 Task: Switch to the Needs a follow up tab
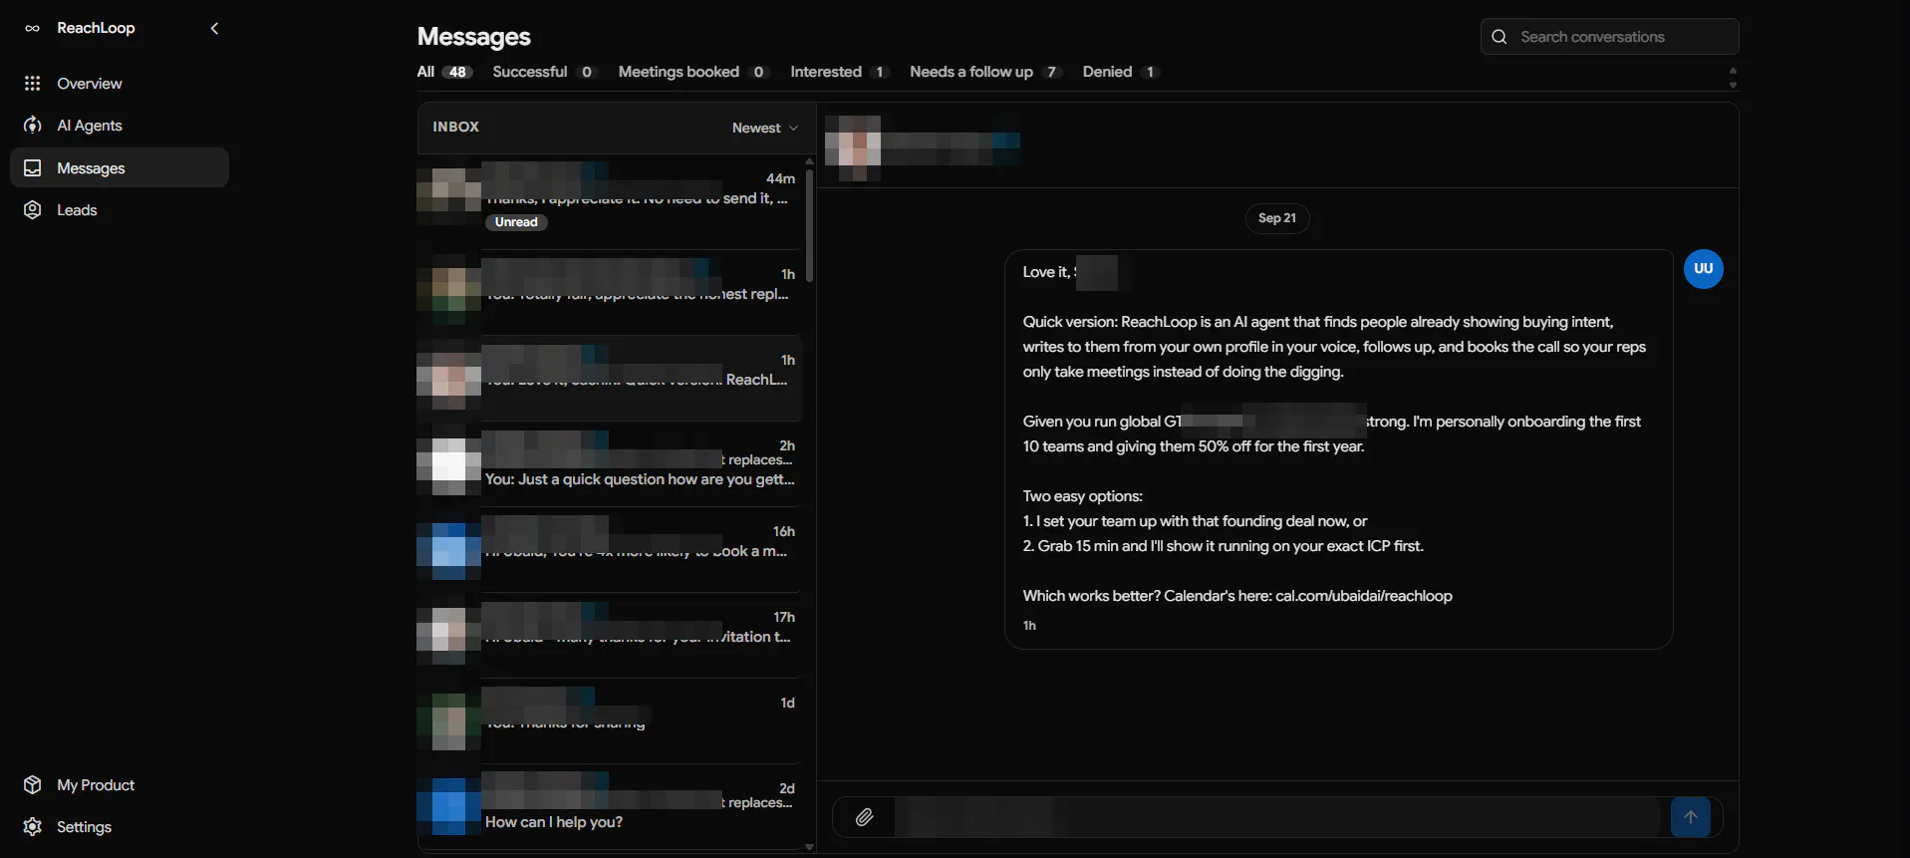coord(985,72)
